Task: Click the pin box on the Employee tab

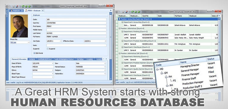Action: tap(22, 11)
